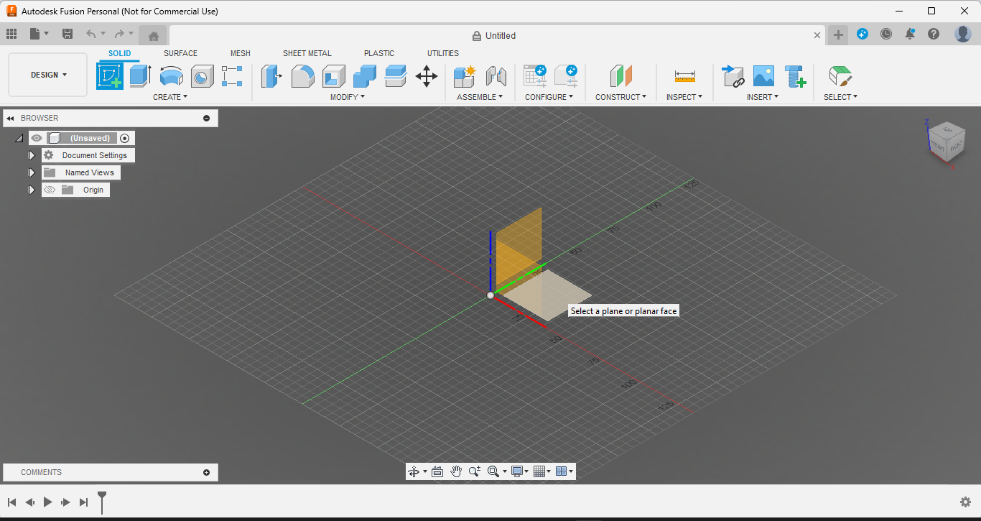Click the Extrude tool icon
The image size is (981, 521).
click(140, 75)
